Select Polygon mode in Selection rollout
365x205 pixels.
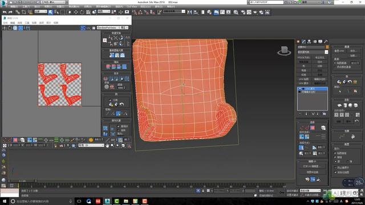pos(313,128)
